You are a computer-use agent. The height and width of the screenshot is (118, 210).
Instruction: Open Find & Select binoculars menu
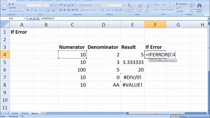point(199,8)
